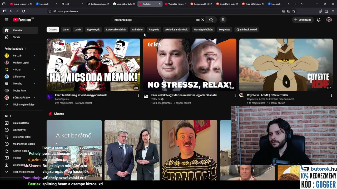Open browser downloads icon
The image size is (337, 189).
click(x=289, y=11)
